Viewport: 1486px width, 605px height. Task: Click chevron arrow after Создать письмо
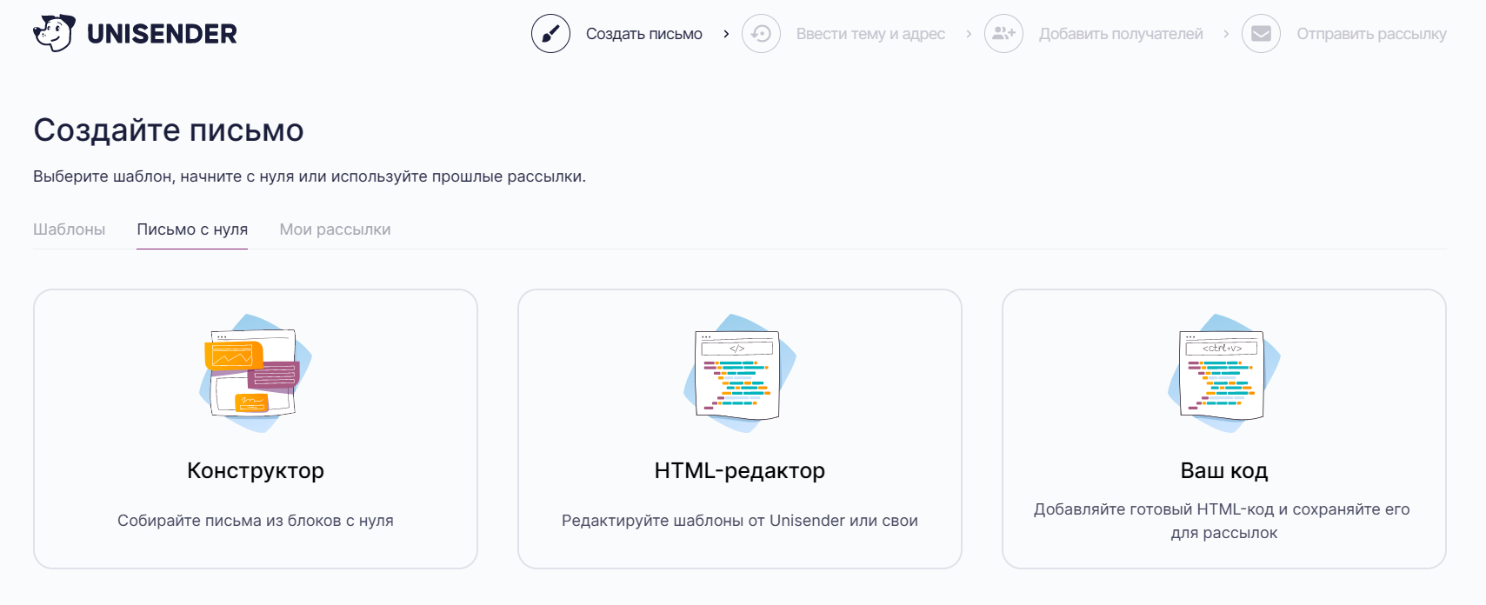726,34
